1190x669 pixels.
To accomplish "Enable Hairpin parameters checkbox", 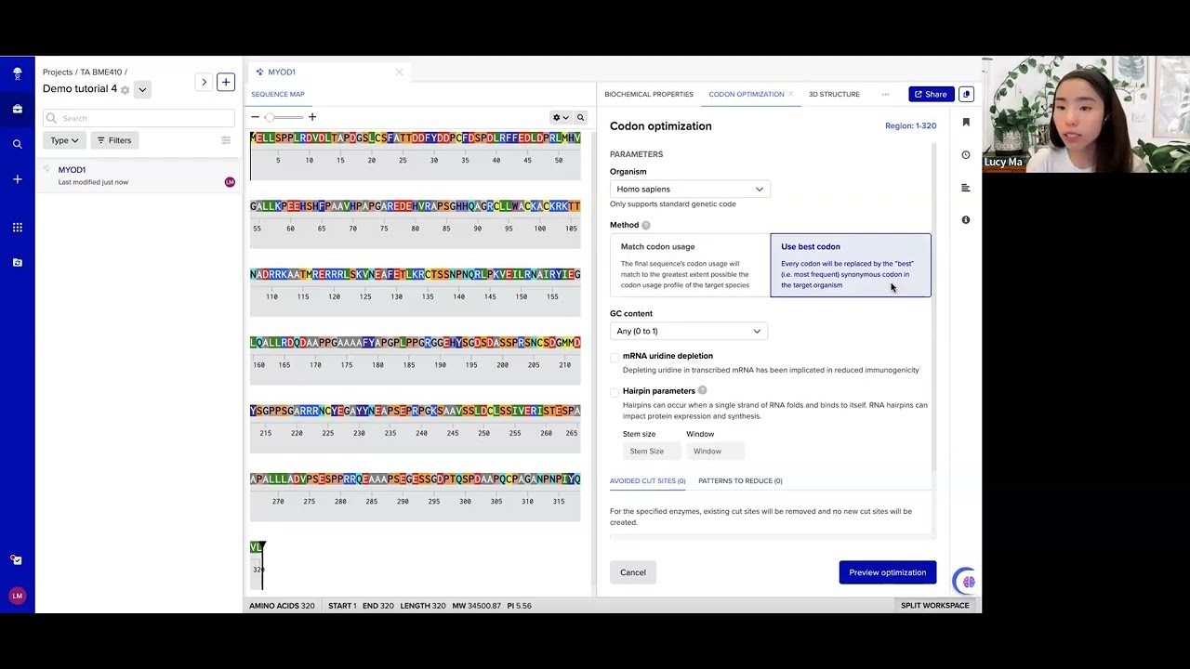I will [615, 392].
